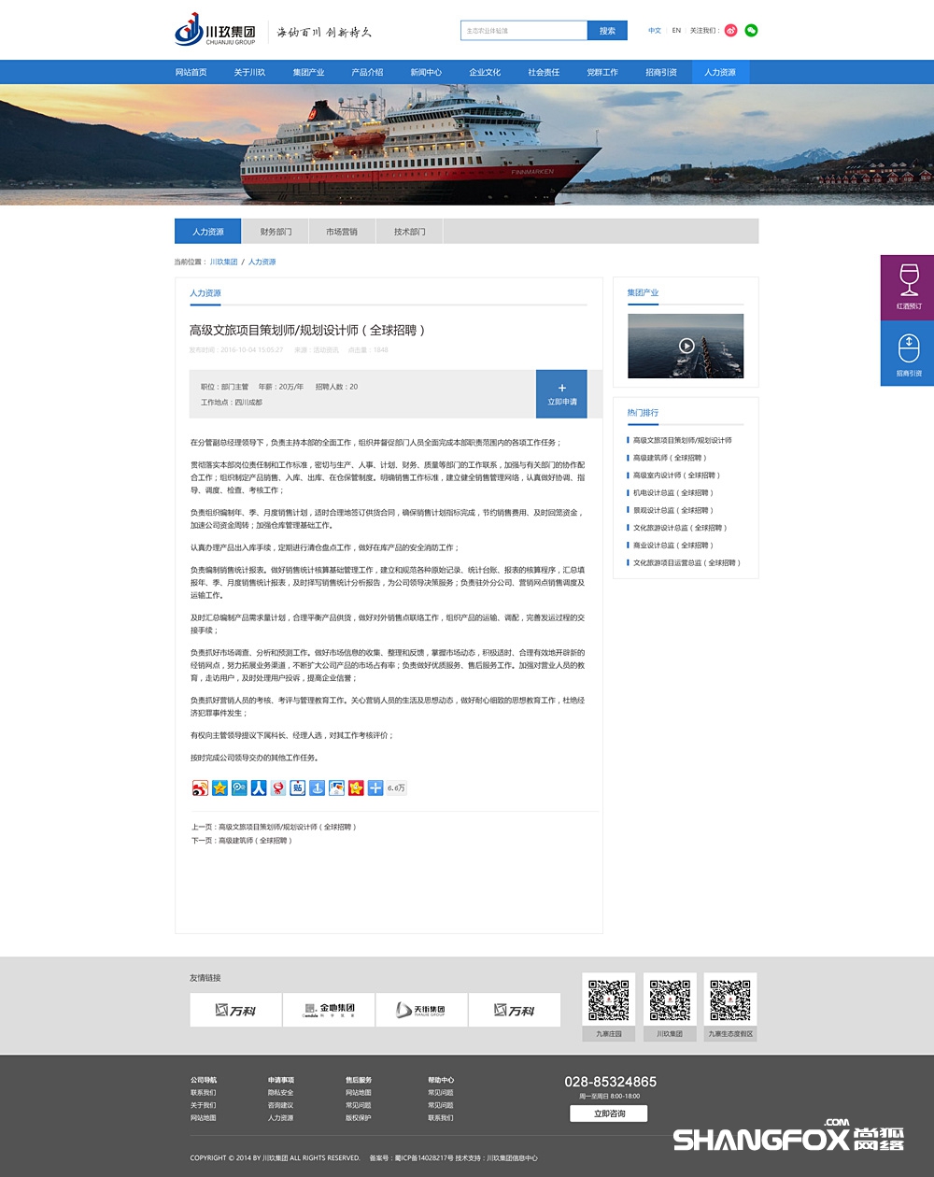Select the 市场营销 tab
The height and width of the screenshot is (1177, 934).
(342, 232)
